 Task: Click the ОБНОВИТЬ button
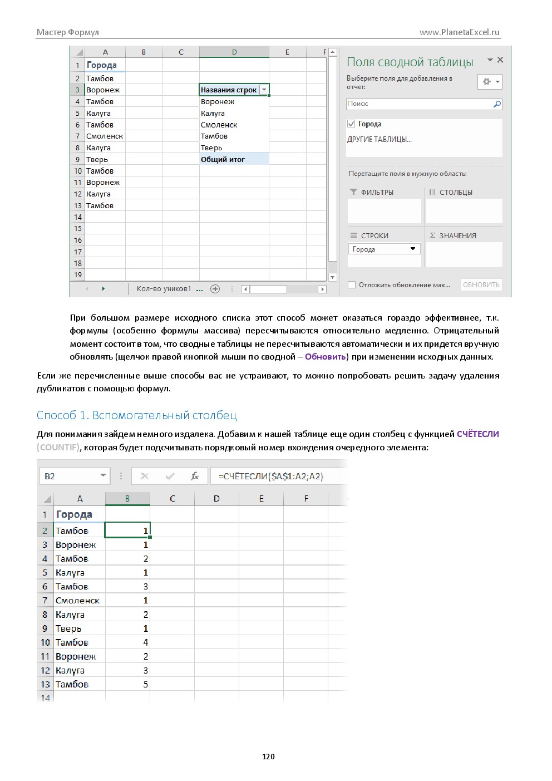pos(481,285)
